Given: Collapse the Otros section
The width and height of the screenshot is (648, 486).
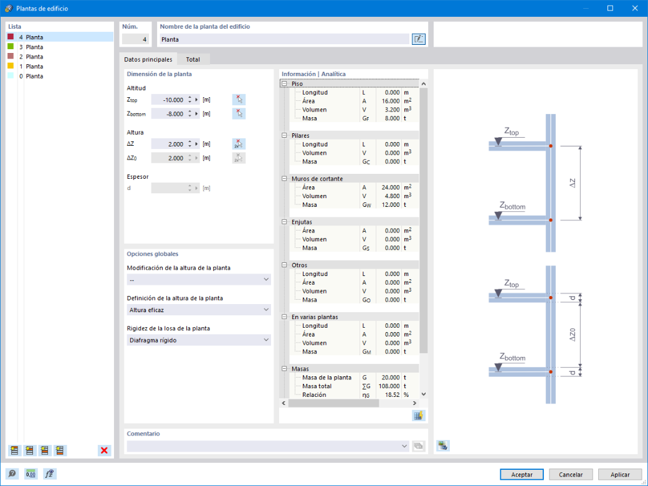Looking at the screenshot, I should [x=284, y=265].
